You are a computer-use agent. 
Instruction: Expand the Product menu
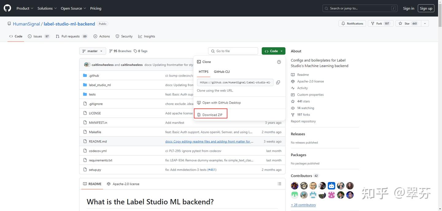pyautogui.click(x=25, y=8)
